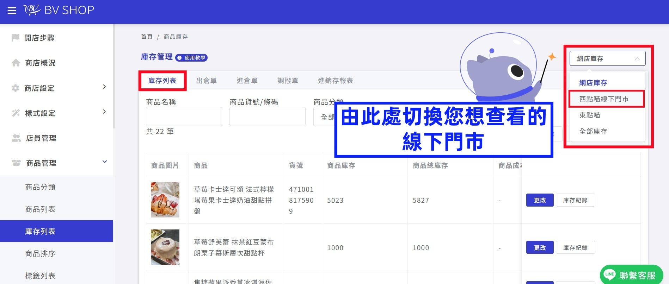This screenshot has height=284, width=669.
Task: Switch to the 調撥單 tab
Action: click(x=288, y=81)
